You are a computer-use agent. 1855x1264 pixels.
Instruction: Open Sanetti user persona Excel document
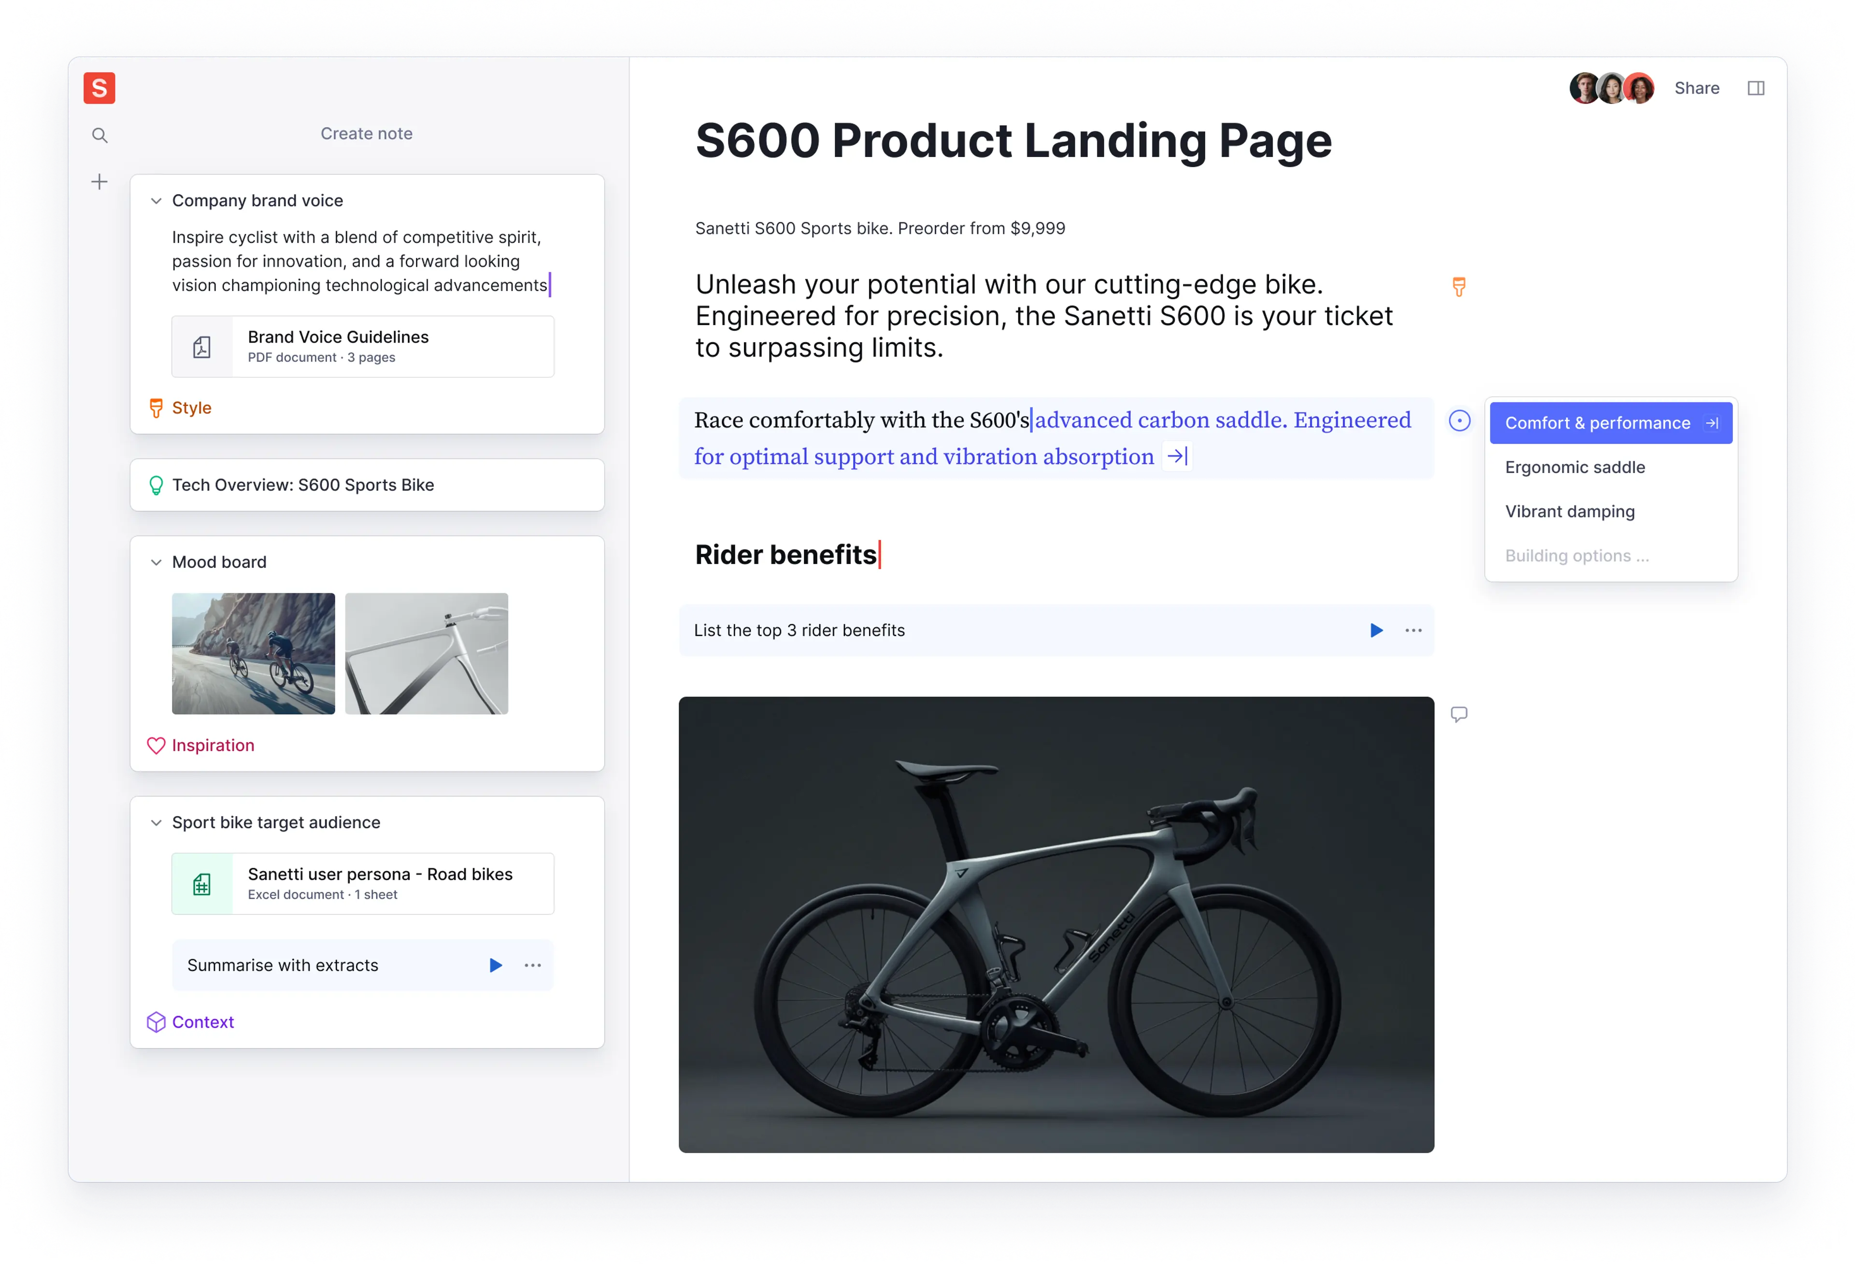pyautogui.click(x=362, y=884)
